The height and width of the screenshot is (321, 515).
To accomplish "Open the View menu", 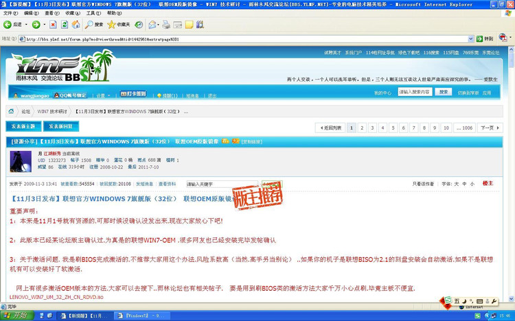I will coord(52,13).
